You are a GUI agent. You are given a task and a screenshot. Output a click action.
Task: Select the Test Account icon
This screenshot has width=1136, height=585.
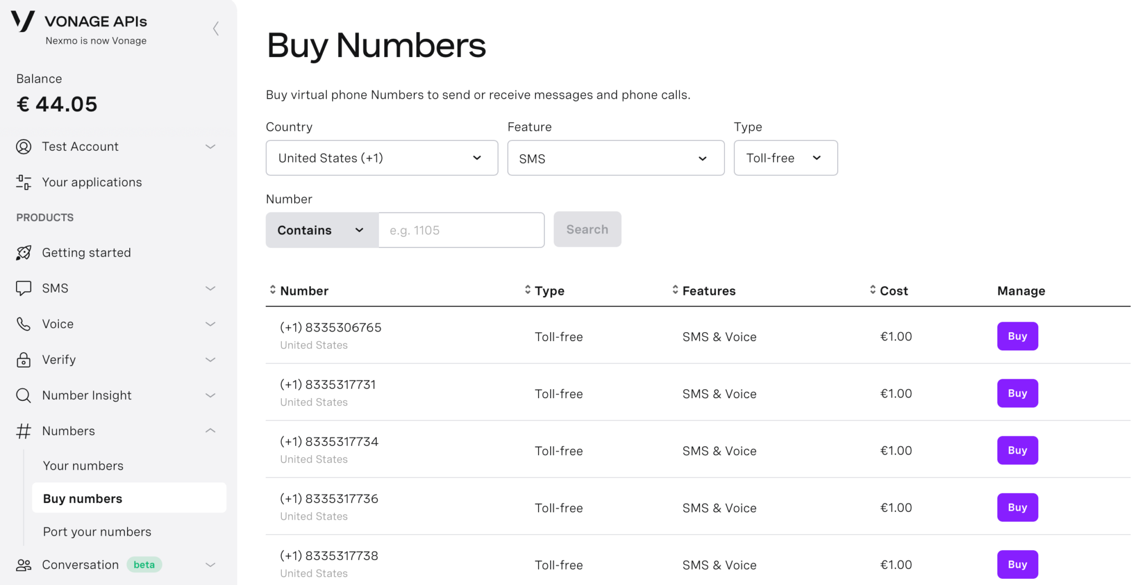pyautogui.click(x=23, y=146)
